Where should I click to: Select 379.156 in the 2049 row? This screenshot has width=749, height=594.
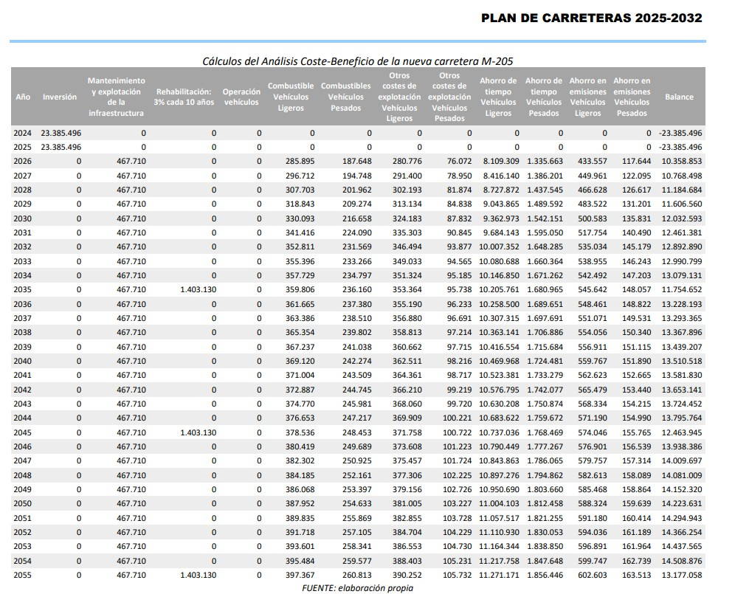[x=407, y=489]
